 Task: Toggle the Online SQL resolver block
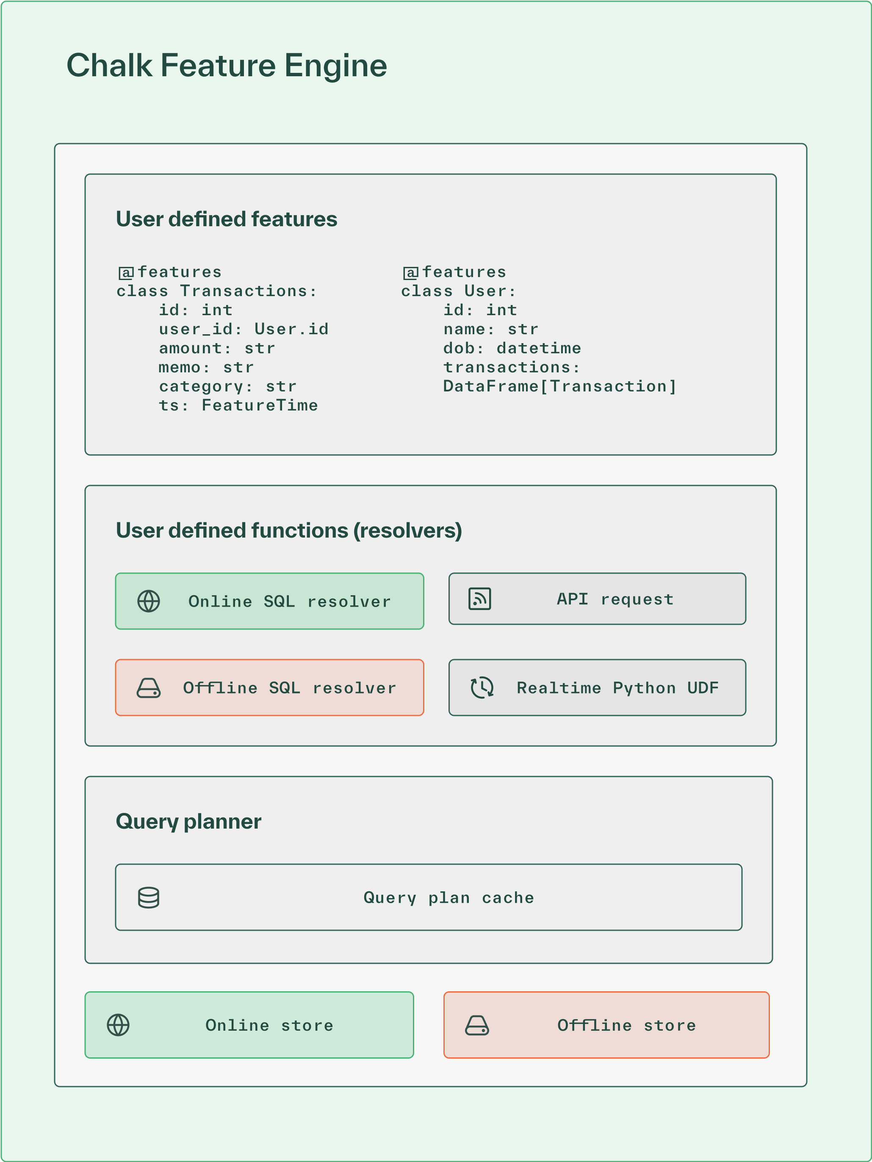pos(269,600)
